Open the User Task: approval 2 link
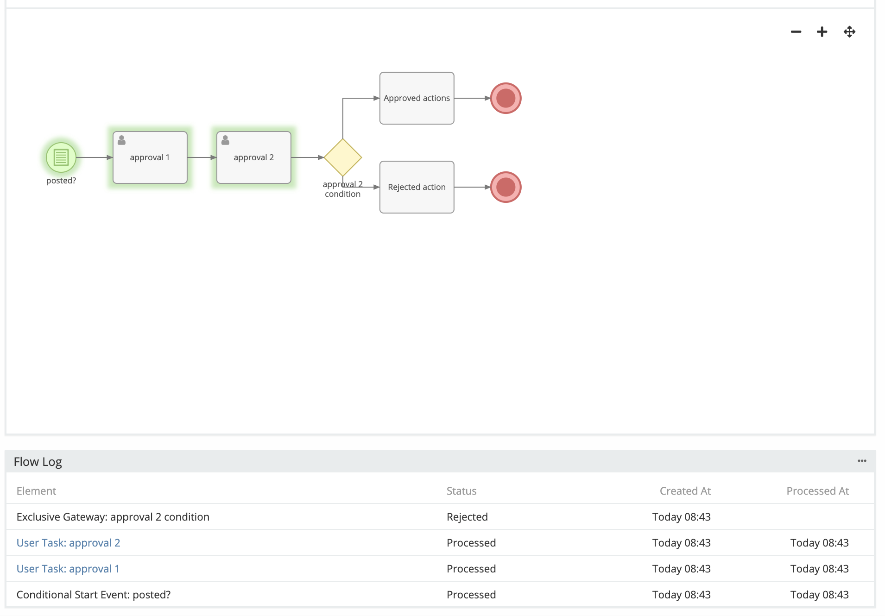The image size is (885, 616). (68, 543)
